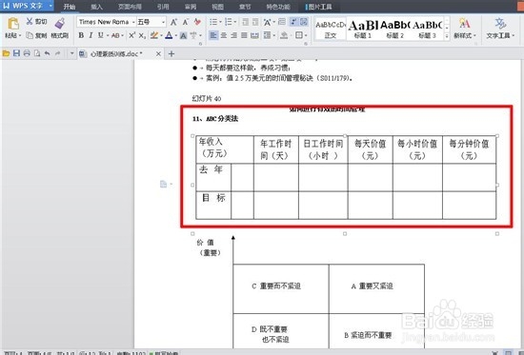Image resolution: width=524 pixels, height=355 pixels.
Task: Click the layout options icon beside the table
Action: [x=163, y=184]
